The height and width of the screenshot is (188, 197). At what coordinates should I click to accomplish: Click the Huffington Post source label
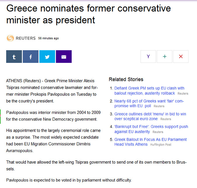pyautogui.click(x=161, y=145)
